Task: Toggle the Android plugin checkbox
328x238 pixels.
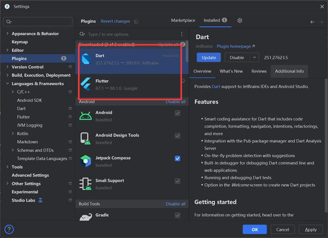Action: tap(178, 113)
